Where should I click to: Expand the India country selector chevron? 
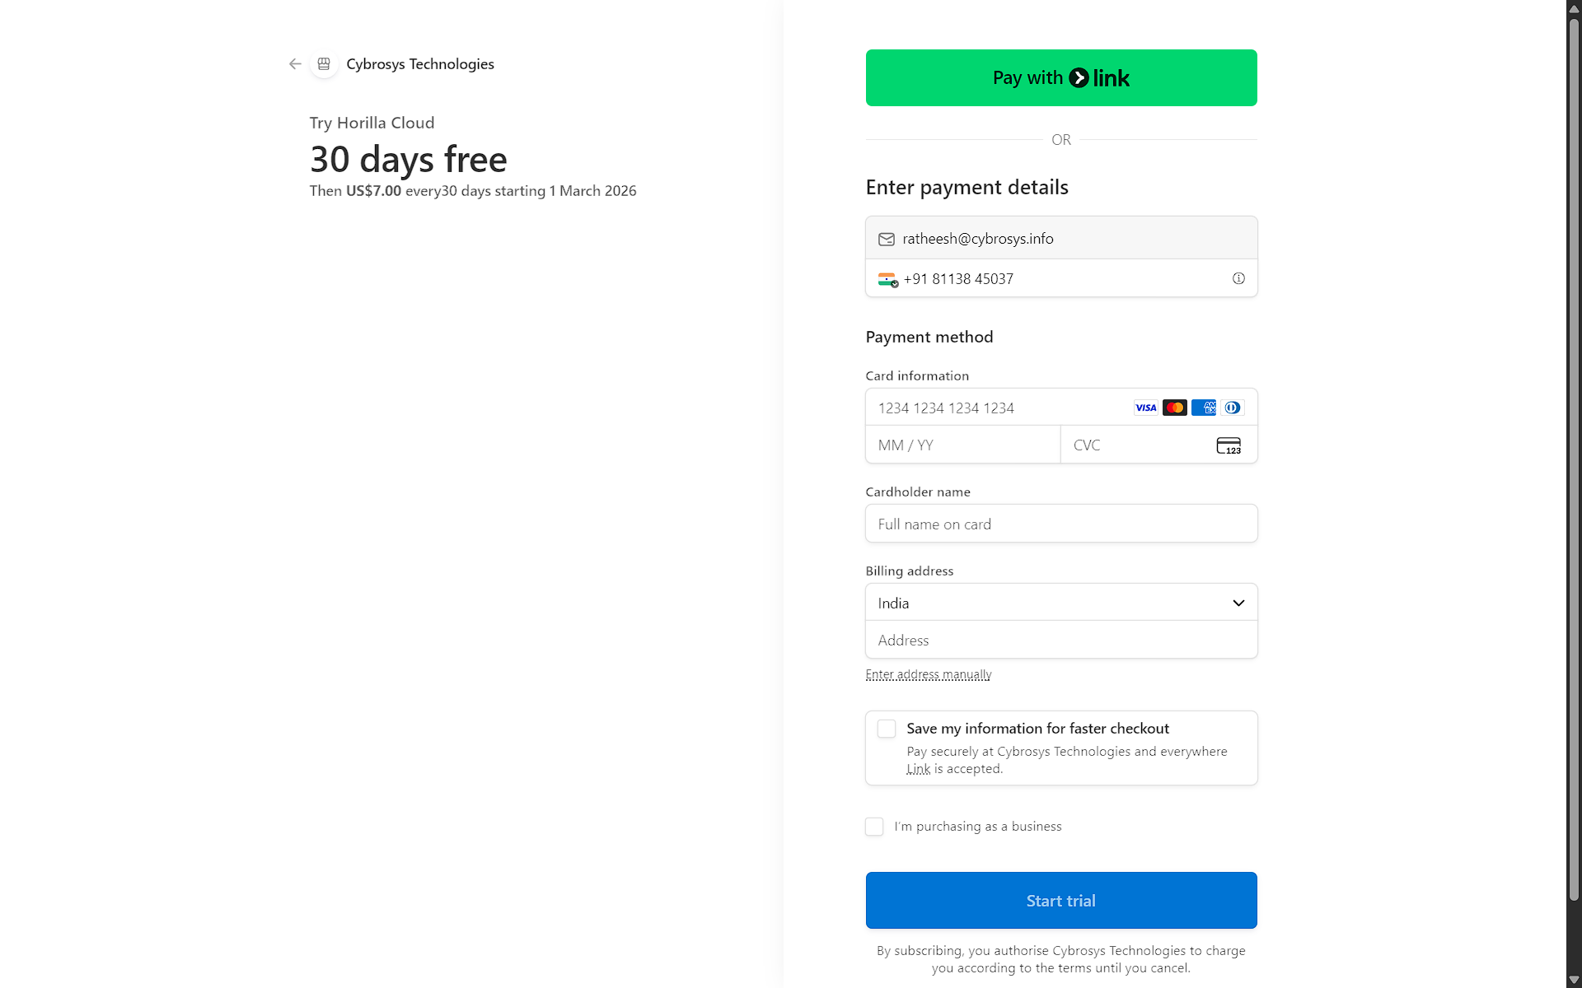point(1238,603)
